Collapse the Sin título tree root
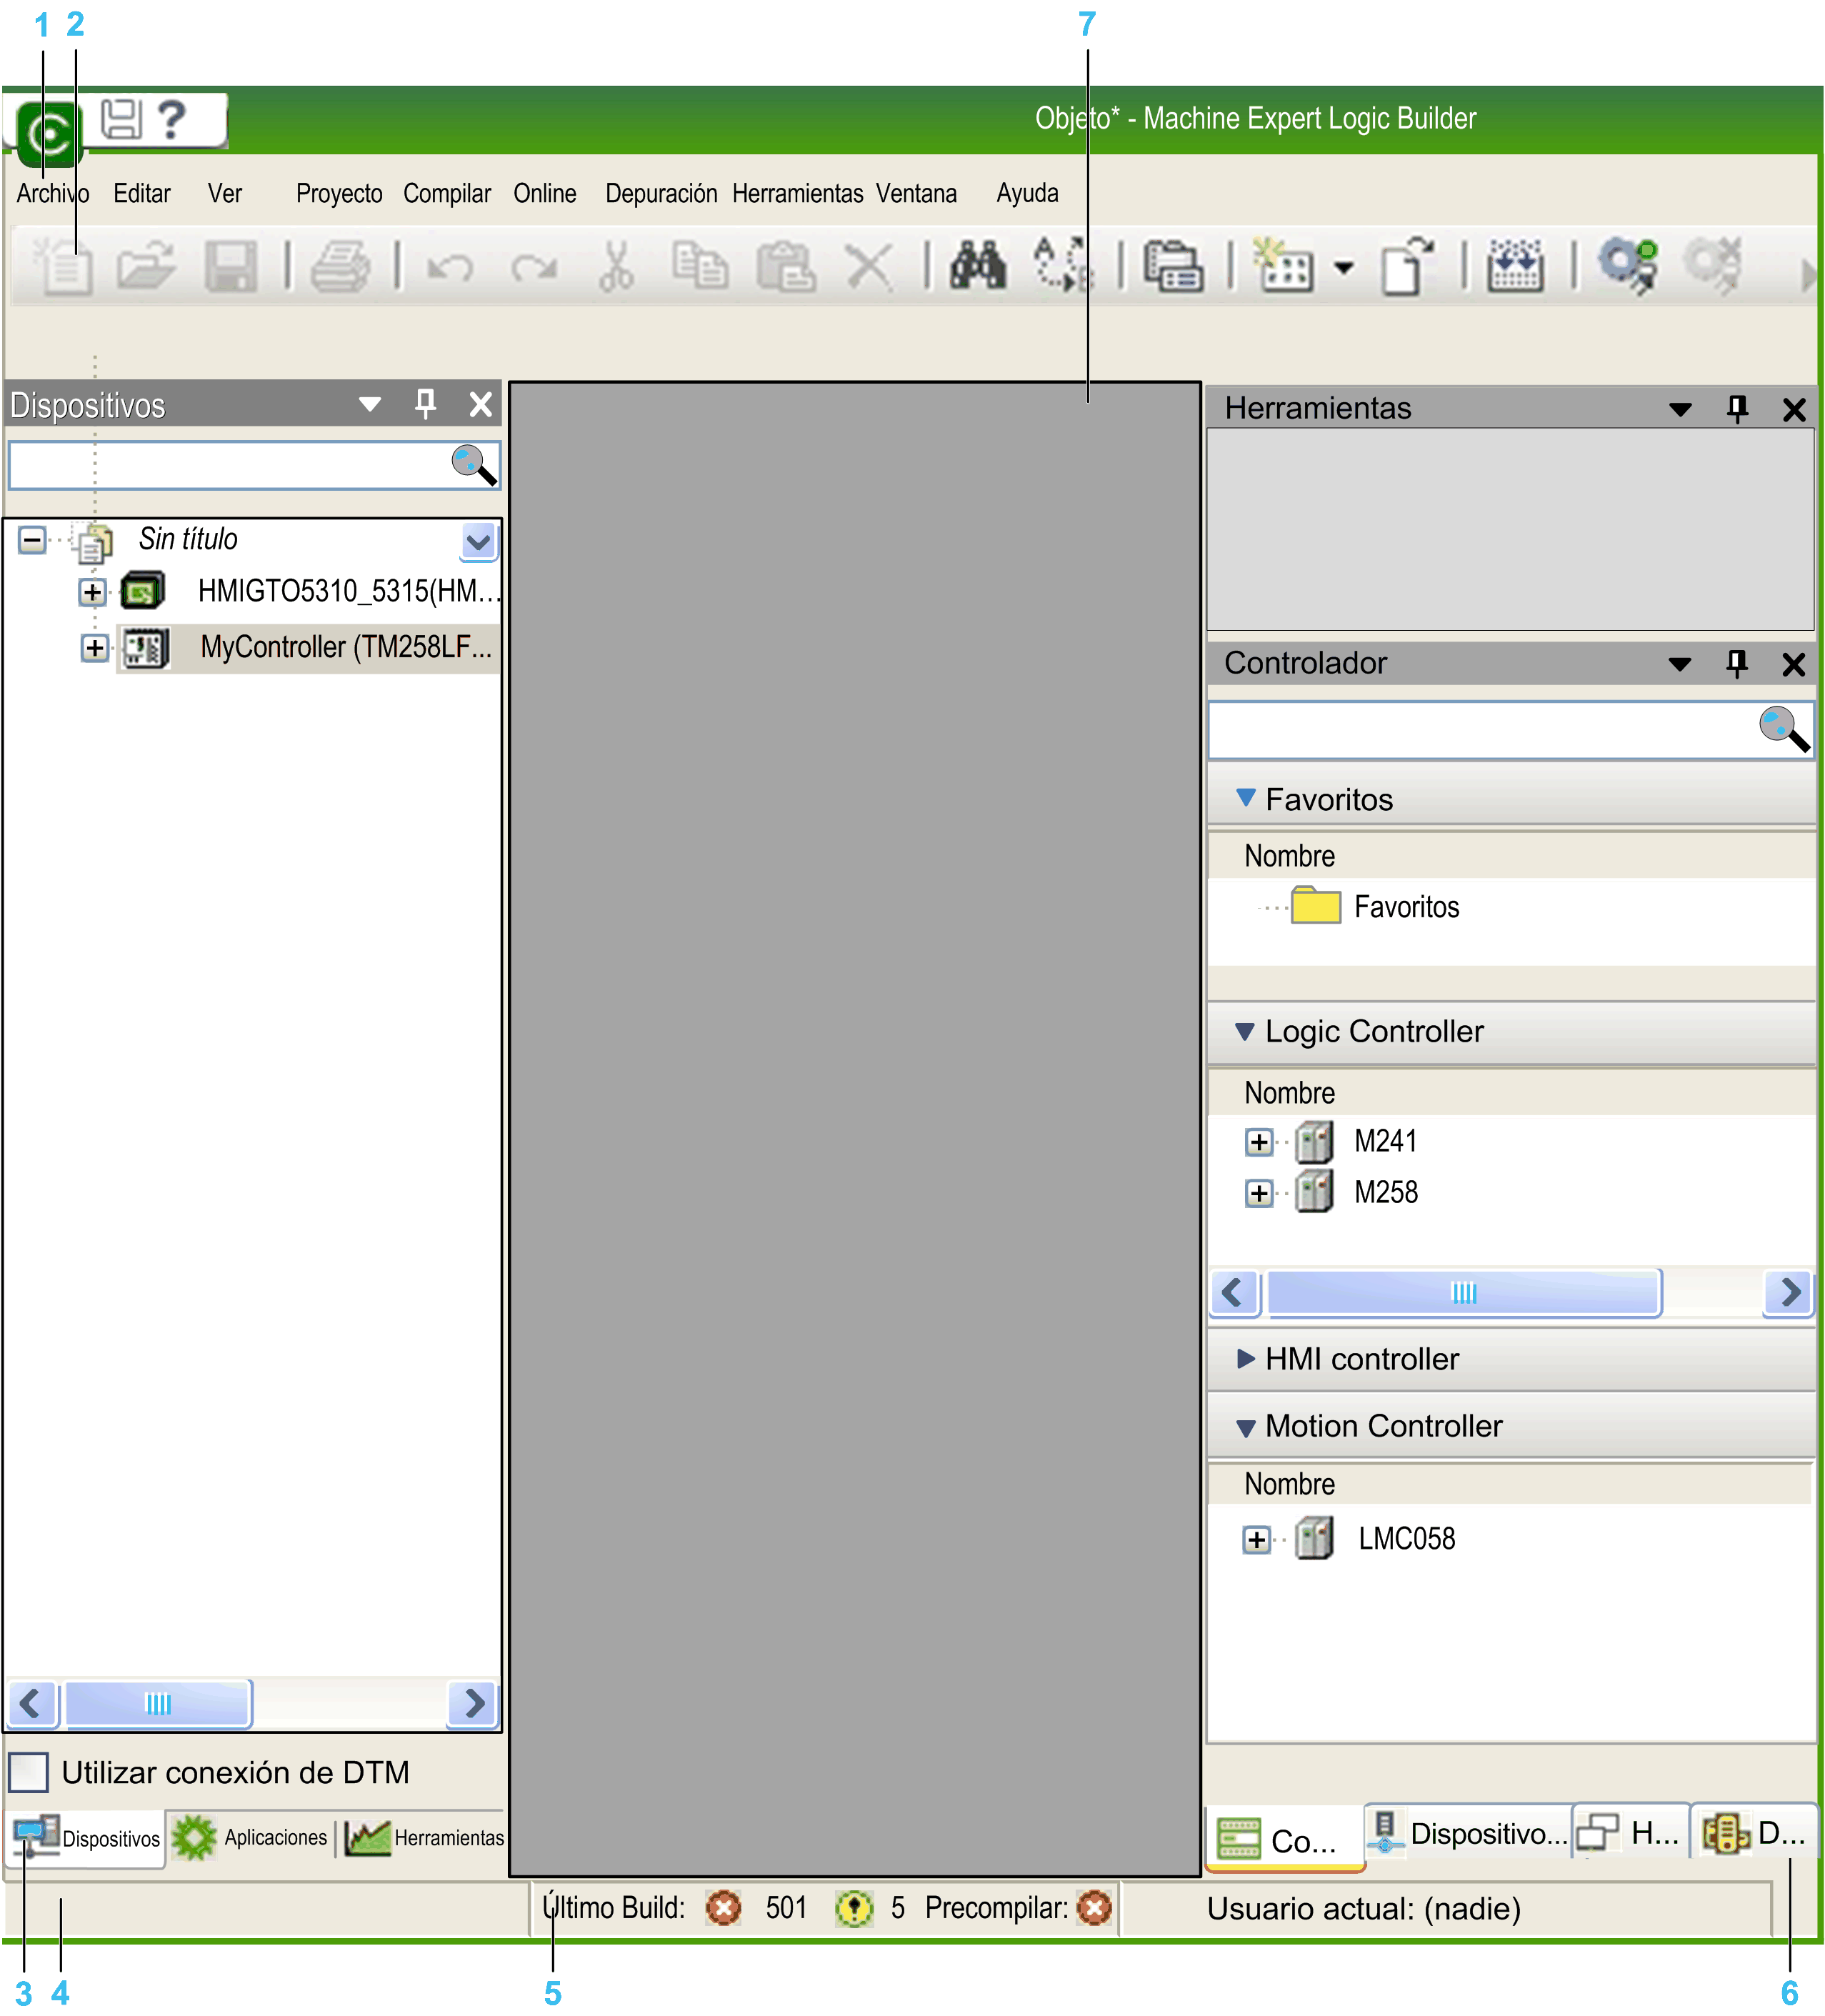The width and height of the screenshot is (1825, 2016). 32,540
